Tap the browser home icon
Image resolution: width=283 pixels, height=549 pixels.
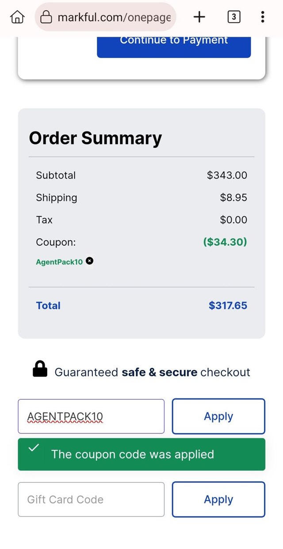(17, 17)
